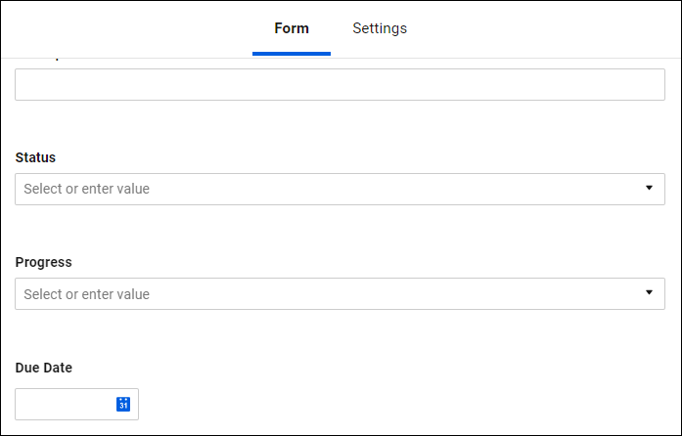This screenshot has width=682, height=436.
Task: Focus the Due Date text input
Action: (65, 404)
